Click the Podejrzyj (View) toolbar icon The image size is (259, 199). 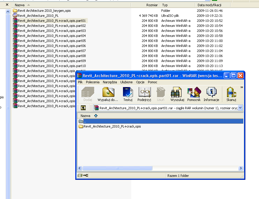[x=144, y=92]
